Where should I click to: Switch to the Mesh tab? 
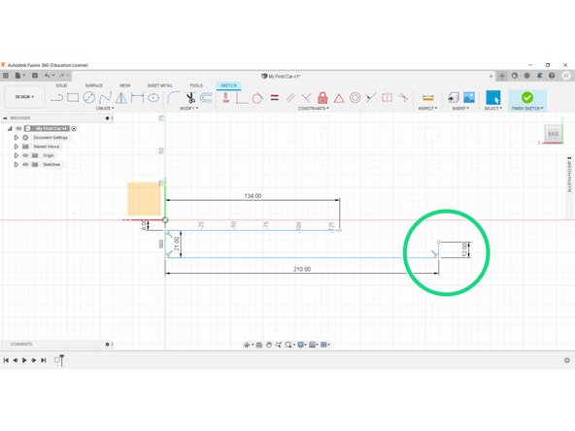pos(124,85)
